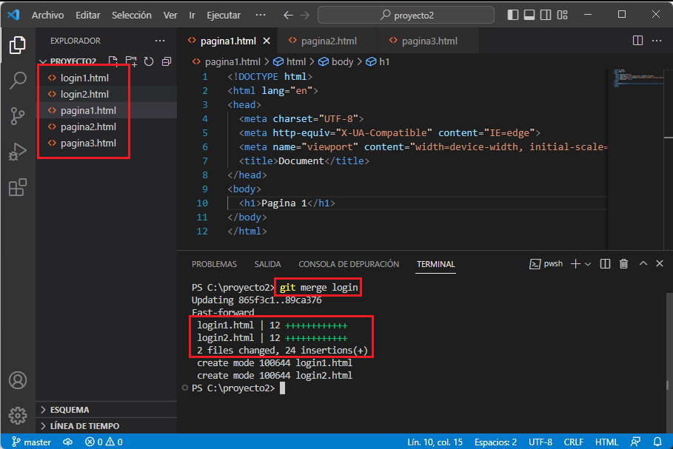Toggle secondary side bar visibility
This screenshot has height=449, width=673.
(546, 15)
